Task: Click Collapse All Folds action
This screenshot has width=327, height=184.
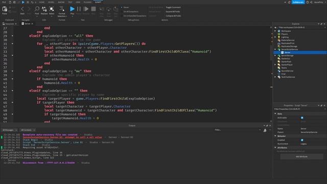Action: (x=173, y=16)
